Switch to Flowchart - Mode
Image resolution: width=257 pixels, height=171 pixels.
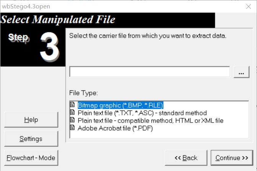(31, 158)
